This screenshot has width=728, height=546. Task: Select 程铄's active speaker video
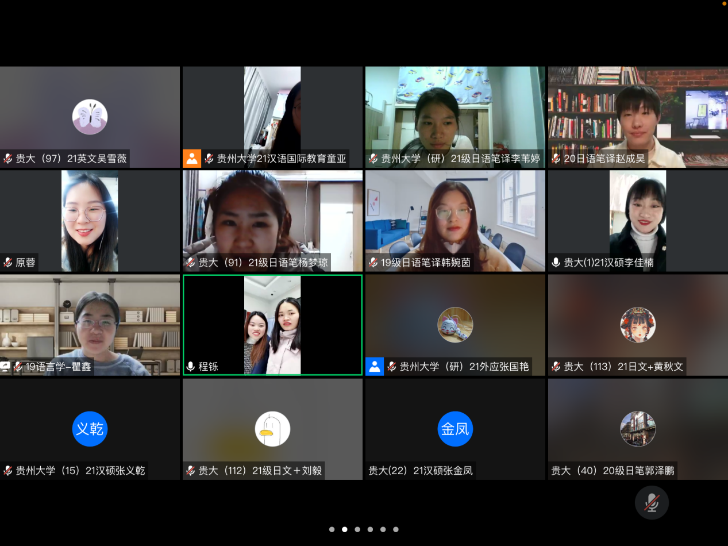[272, 325]
